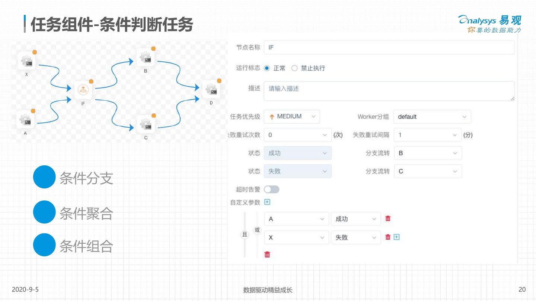Click the 描述 text area
The image size is (536, 301).
(389, 91)
